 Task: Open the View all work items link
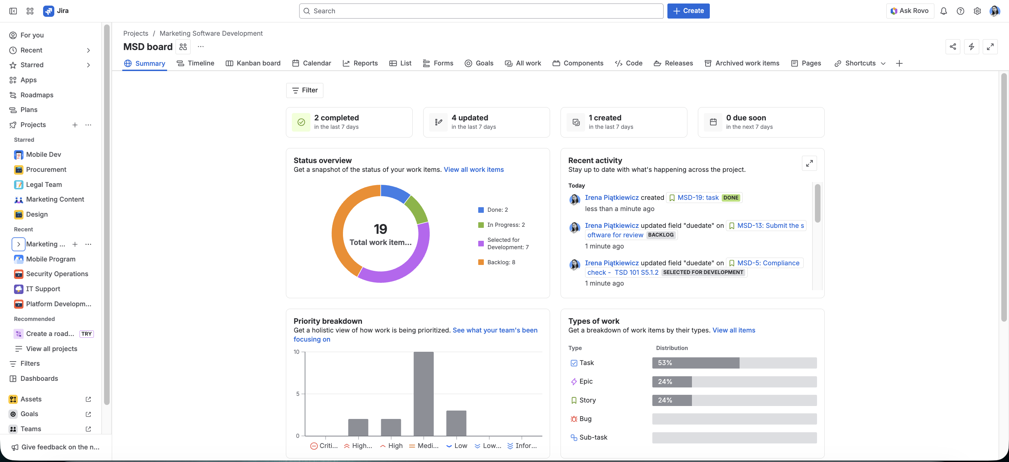click(x=473, y=169)
